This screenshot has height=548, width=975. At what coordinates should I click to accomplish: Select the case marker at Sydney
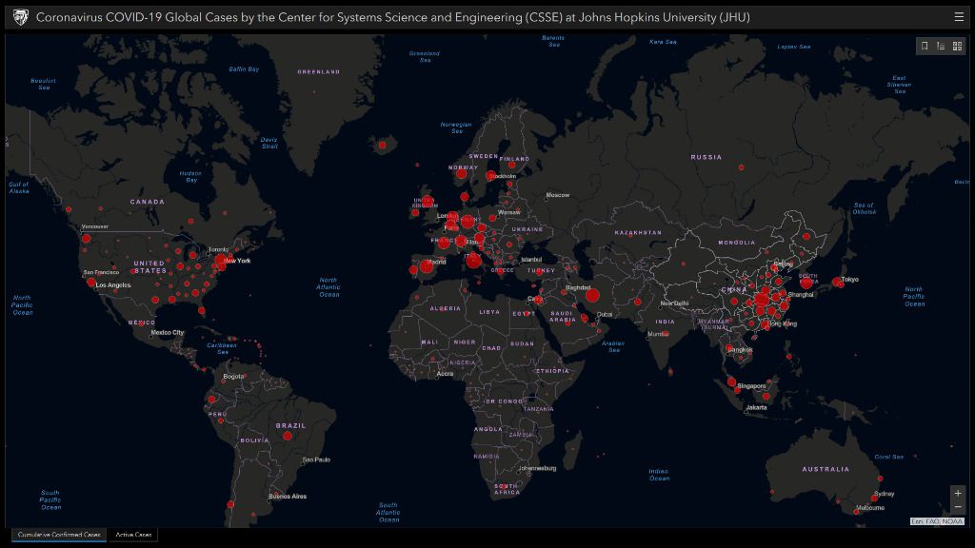(x=874, y=497)
